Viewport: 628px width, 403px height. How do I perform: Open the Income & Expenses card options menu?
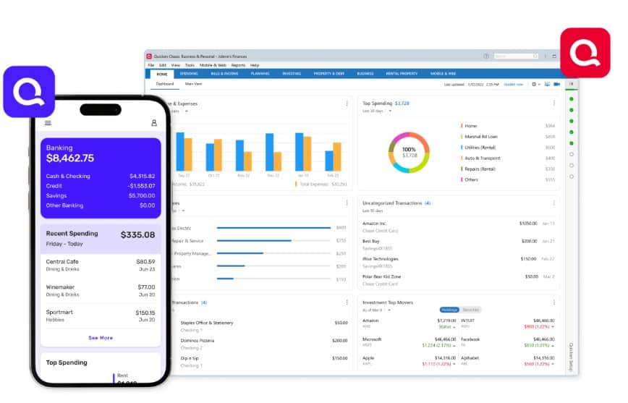(347, 103)
